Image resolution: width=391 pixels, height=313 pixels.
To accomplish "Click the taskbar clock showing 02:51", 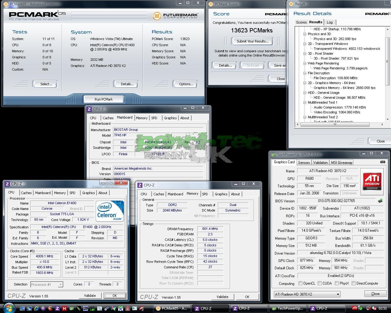I will point(382,308).
